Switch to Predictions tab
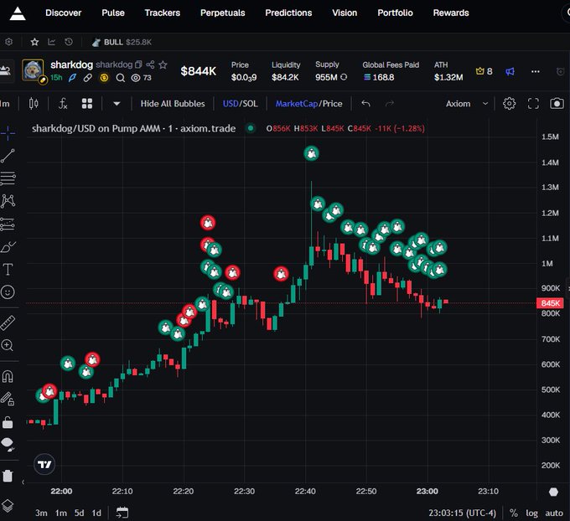This screenshot has width=570, height=521. point(288,13)
